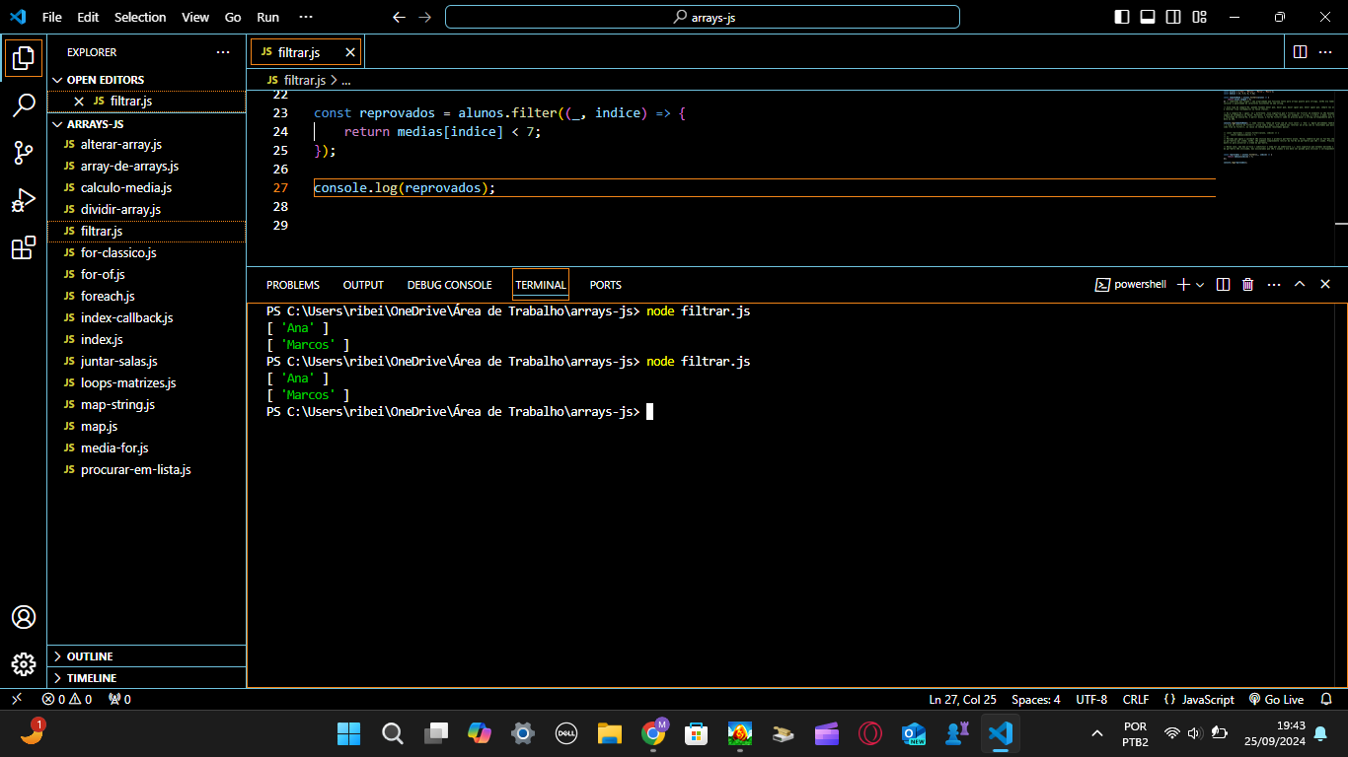Change indentation Spaces: 4 setting
The image size is (1348, 757).
[1036, 699]
